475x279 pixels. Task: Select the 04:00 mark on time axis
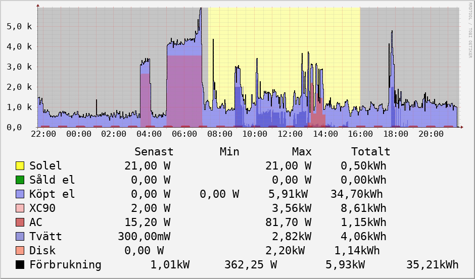point(149,134)
